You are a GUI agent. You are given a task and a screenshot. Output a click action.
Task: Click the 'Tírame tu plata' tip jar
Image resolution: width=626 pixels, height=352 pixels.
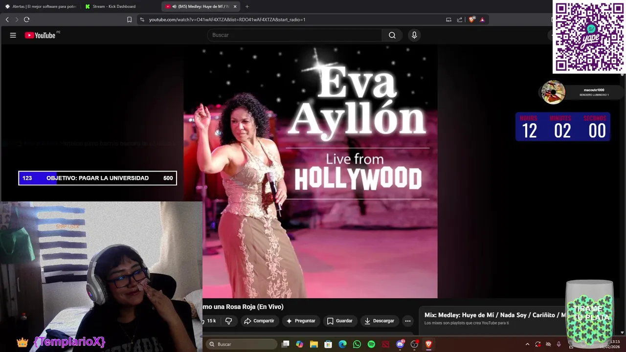coord(590,313)
